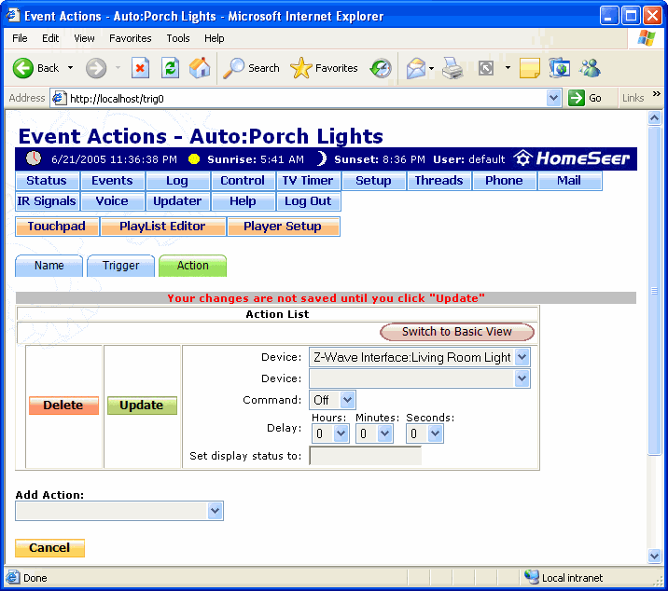The width and height of the screenshot is (668, 591).
Task: Click the yellow Cancel button
Action: click(x=49, y=547)
